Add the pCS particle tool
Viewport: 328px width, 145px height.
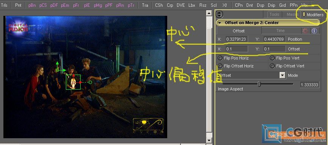[x=43, y=5]
